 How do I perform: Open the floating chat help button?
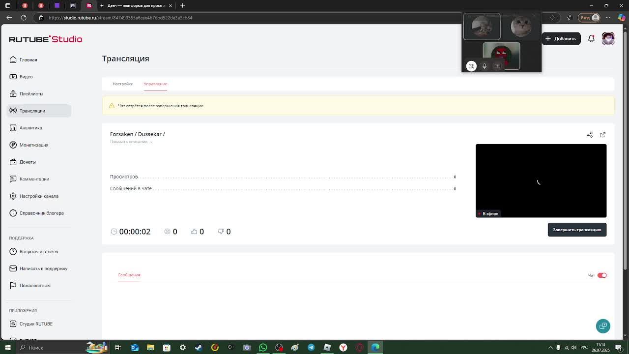(603, 326)
